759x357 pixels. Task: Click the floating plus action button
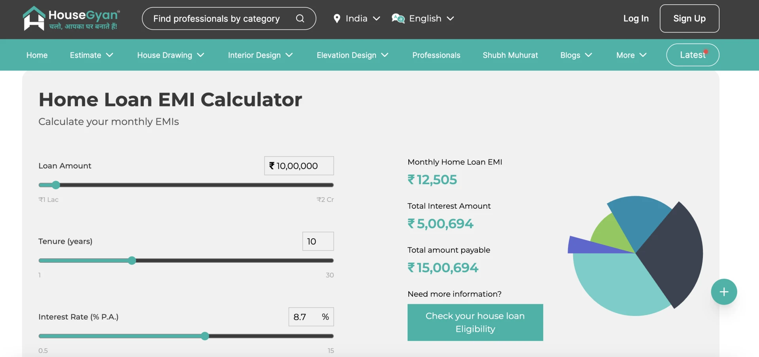pos(724,292)
